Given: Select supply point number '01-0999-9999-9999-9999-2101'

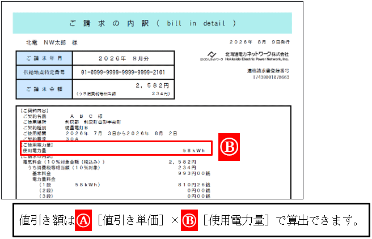Looking at the screenshot, I should (123, 72).
